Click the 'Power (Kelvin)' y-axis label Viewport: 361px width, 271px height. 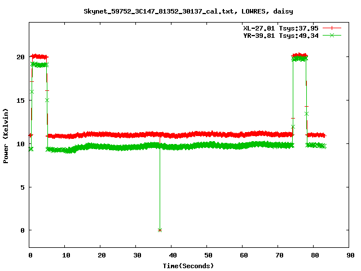pyautogui.click(x=6, y=136)
